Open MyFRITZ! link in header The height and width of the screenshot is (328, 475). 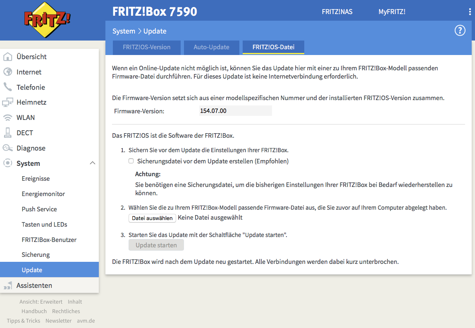[x=392, y=12]
